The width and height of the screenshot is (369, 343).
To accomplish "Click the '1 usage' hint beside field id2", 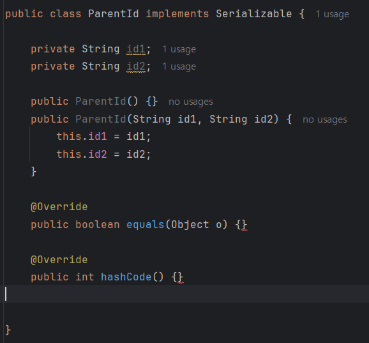I will coord(179,66).
